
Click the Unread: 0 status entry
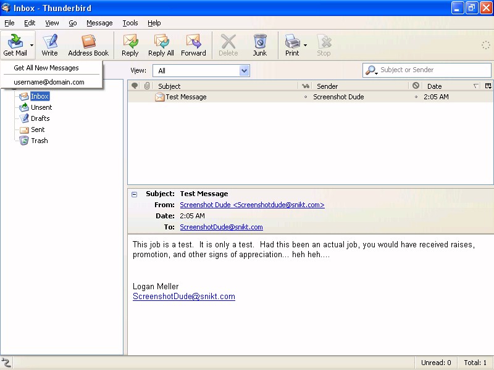[436, 363]
